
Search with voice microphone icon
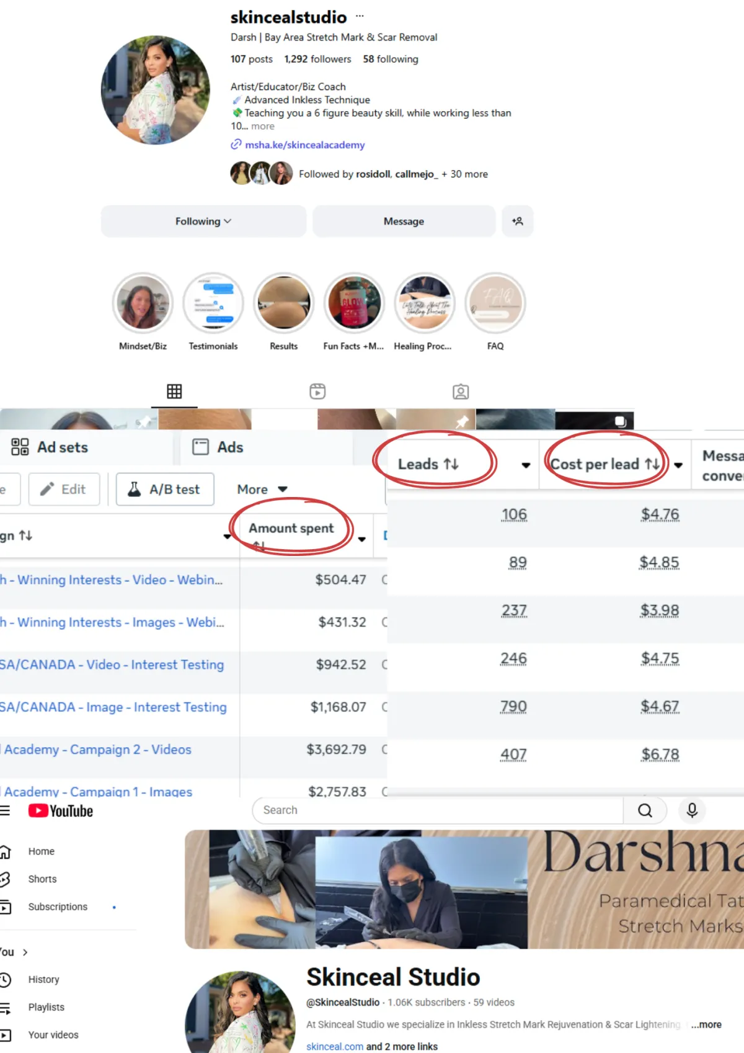coord(692,810)
